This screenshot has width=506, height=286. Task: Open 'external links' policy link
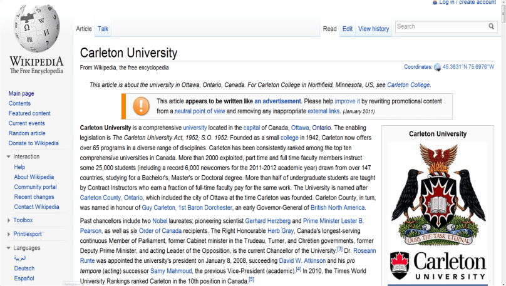pyautogui.click(x=324, y=111)
